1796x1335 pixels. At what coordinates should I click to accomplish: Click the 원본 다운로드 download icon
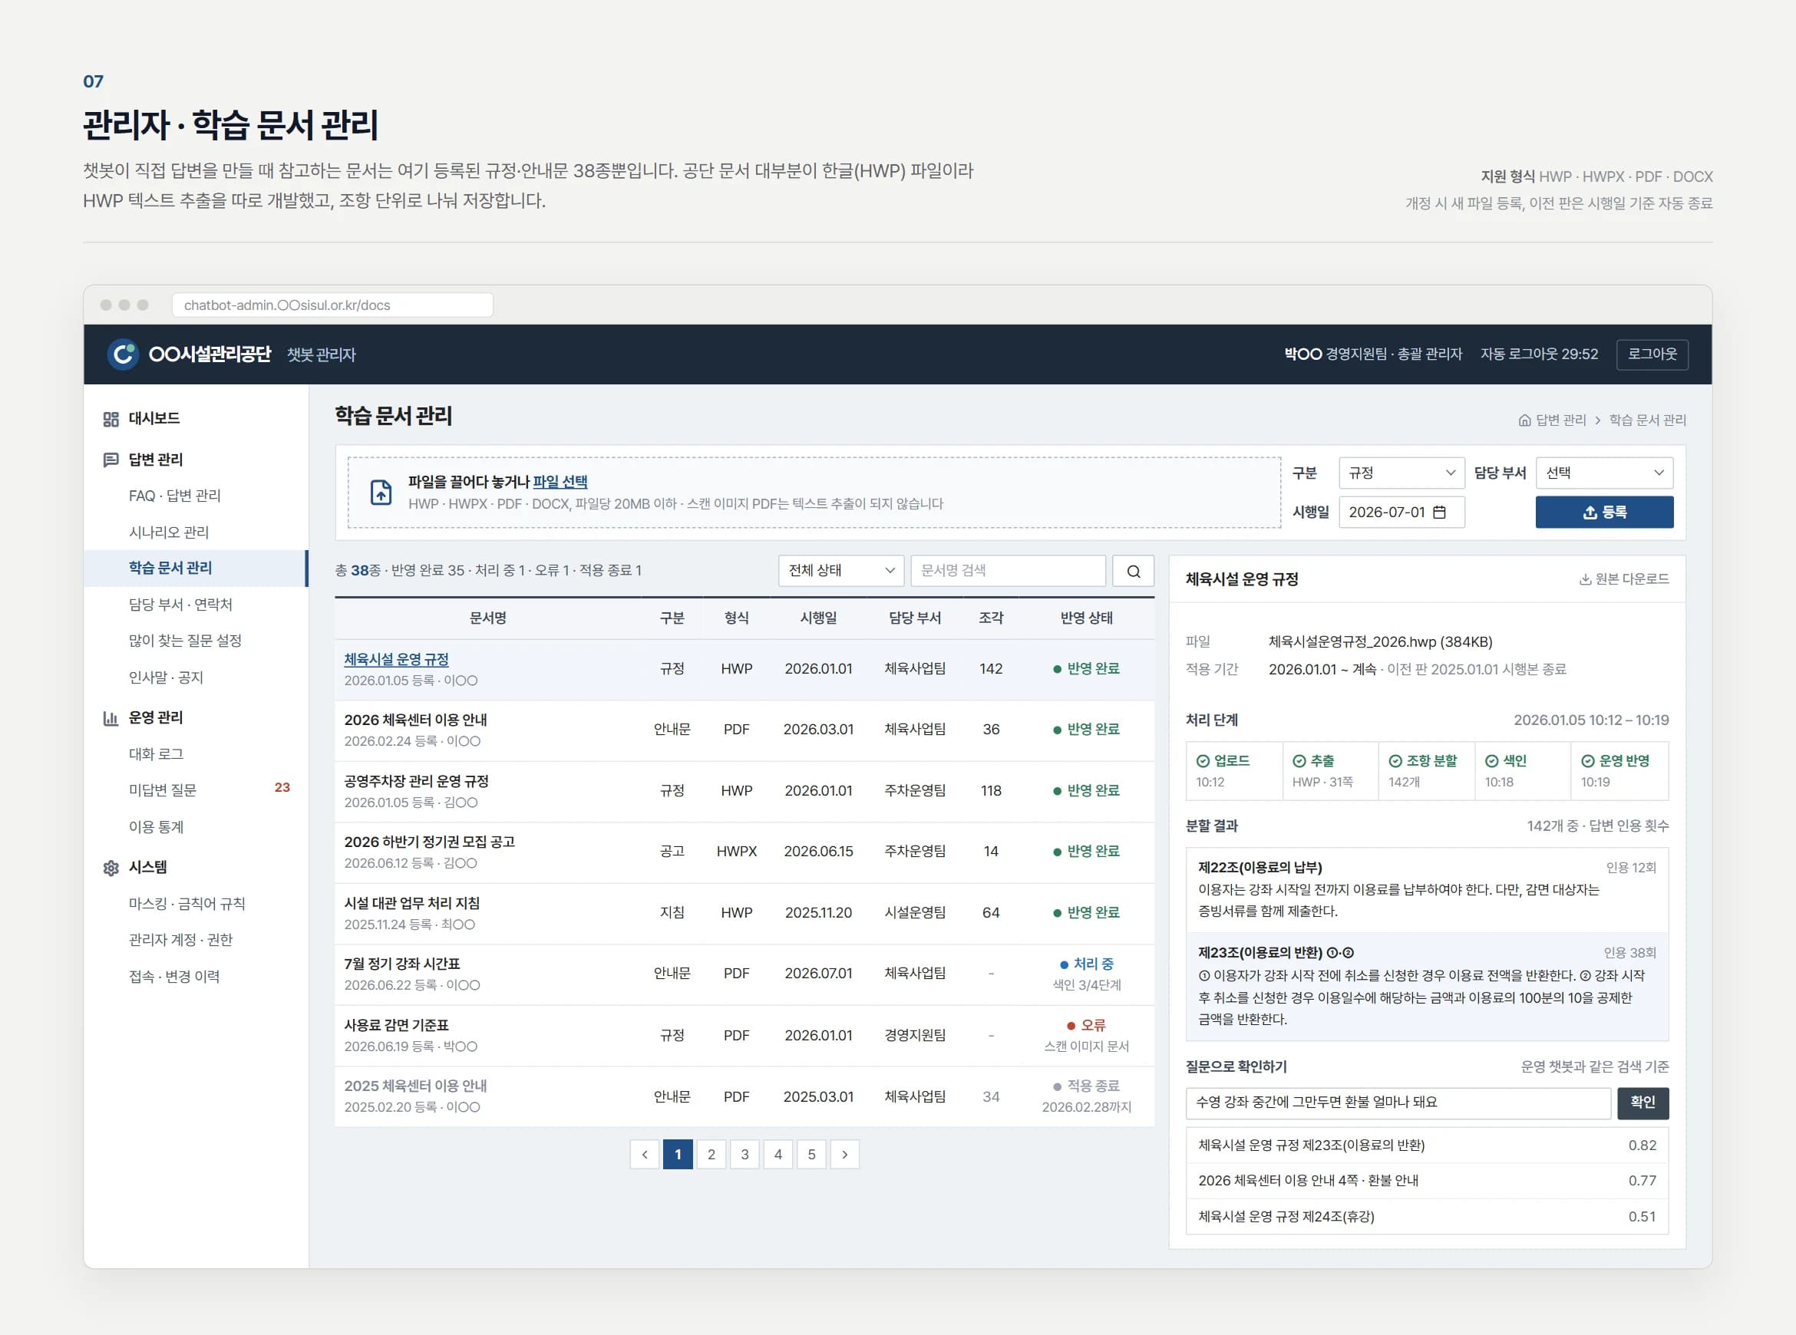coord(1585,579)
